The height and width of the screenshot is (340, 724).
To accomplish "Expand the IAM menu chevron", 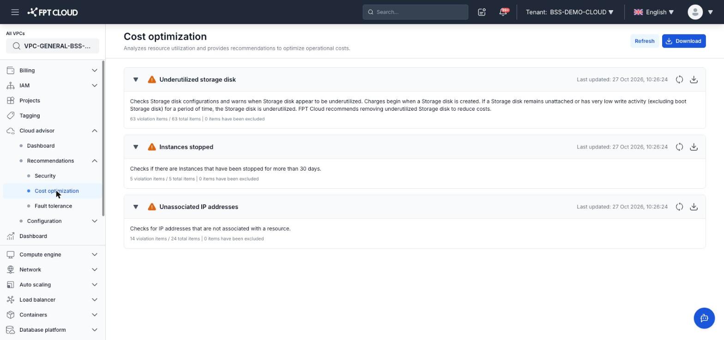I will pos(95,85).
